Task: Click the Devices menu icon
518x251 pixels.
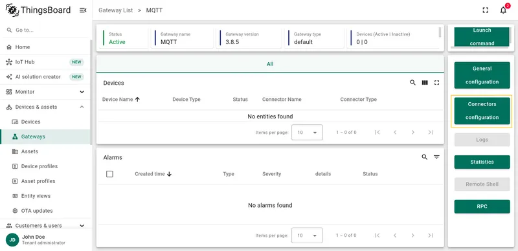Action: coord(15,122)
